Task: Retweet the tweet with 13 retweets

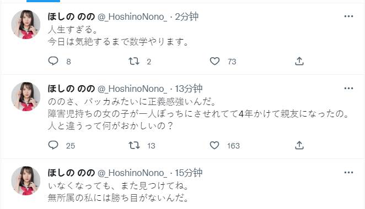Action: pyautogui.click(x=134, y=145)
